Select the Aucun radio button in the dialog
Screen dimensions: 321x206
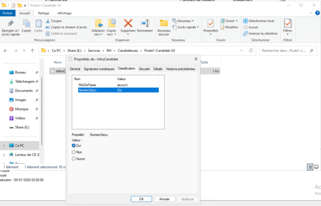(x=74, y=159)
